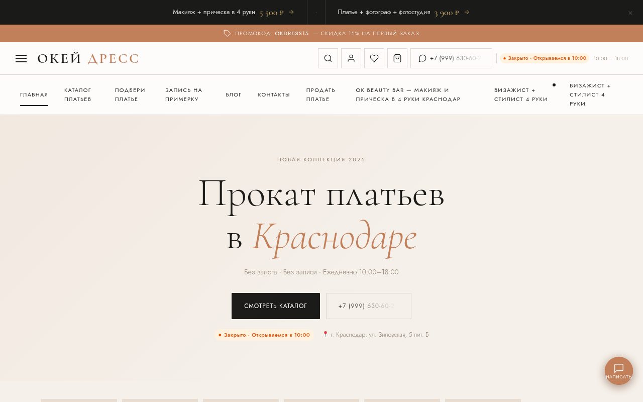Click the arrow after the 5 500 ₽ offer
Viewport: 643px width, 402px height.
[291, 12]
